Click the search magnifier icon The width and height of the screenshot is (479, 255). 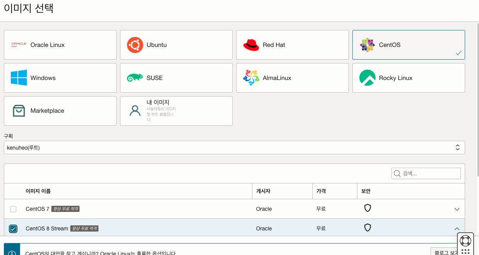pos(397,173)
